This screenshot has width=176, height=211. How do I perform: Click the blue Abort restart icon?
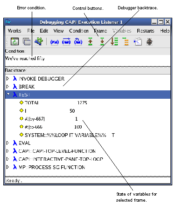coord(55,42)
